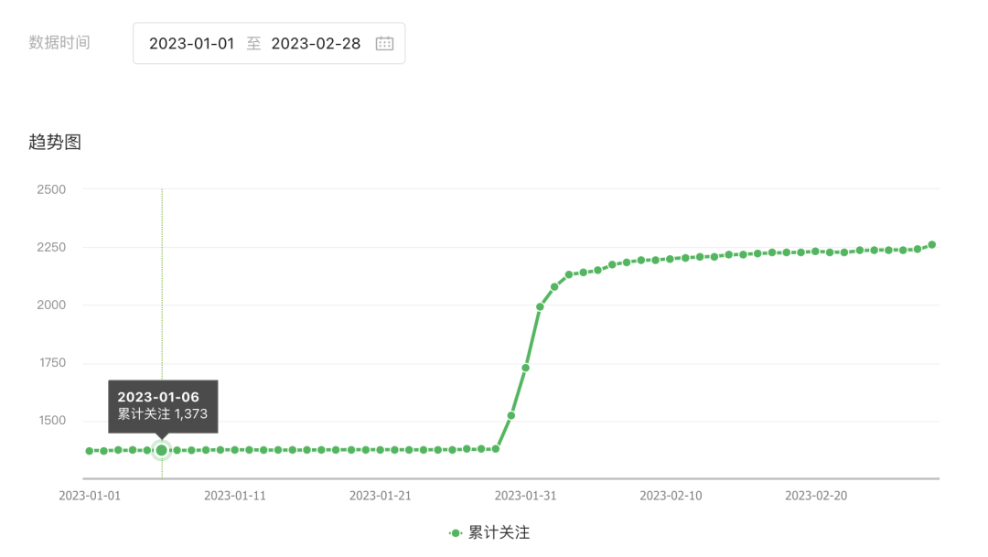This screenshot has width=988, height=557.
Task: Click the first data point on the line
Action: click(90, 451)
